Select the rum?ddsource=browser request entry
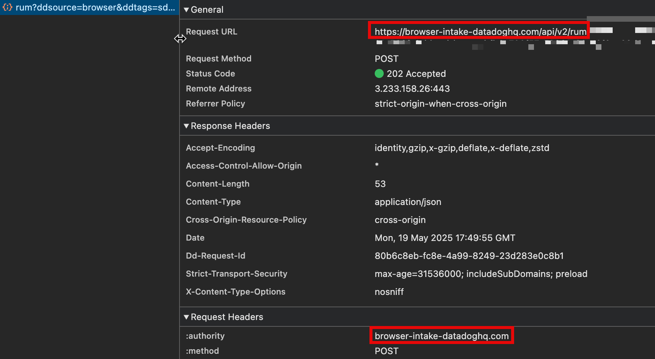The height and width of the screenshot is (359, 655). [95, 7]
